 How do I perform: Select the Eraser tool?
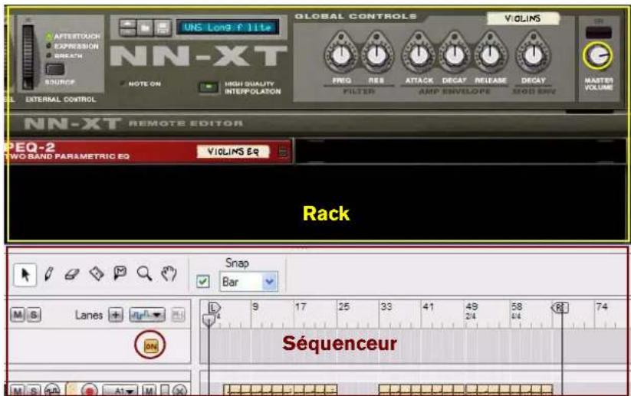click(x=72, y=274)
